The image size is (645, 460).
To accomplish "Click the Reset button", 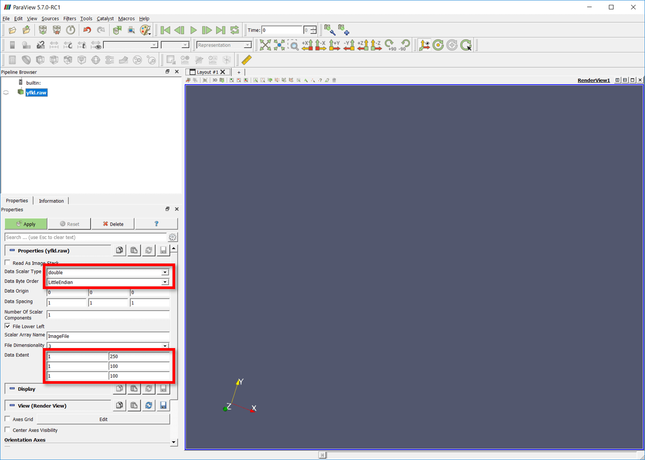I will (69, 224).
